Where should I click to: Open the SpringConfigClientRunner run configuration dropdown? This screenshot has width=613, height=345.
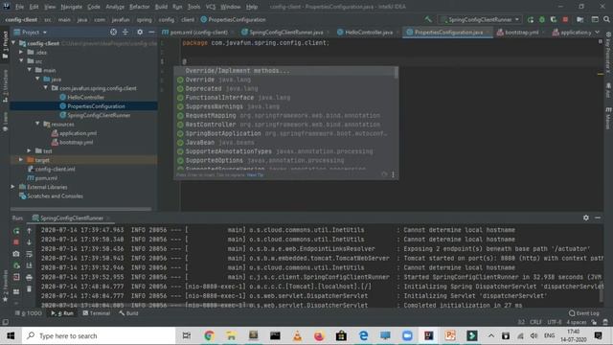coord(481,19)
